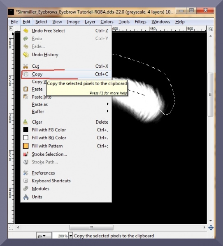The height and width of the screenshot is (246, 223).
Task: Open the Select menu
Action: (41, 22)
